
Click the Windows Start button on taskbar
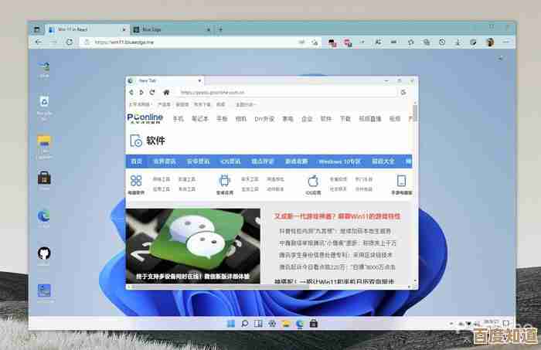tap(230, 322)
